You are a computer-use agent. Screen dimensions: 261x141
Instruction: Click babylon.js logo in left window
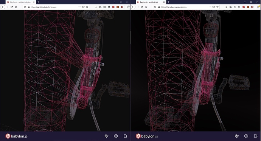click(17, 136)
